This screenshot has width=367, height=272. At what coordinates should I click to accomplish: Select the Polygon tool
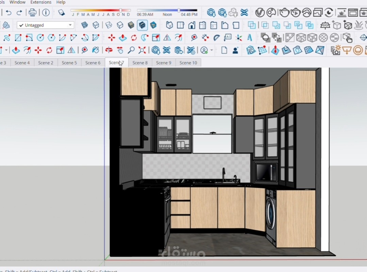[x=51, y=38]
